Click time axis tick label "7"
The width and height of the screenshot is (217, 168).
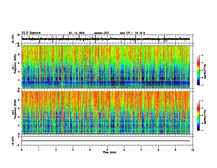coord(141,150)
